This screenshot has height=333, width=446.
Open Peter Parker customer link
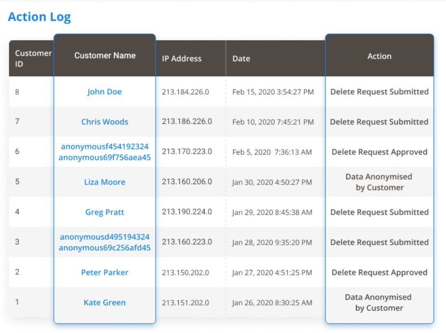(x=105, y=272)
